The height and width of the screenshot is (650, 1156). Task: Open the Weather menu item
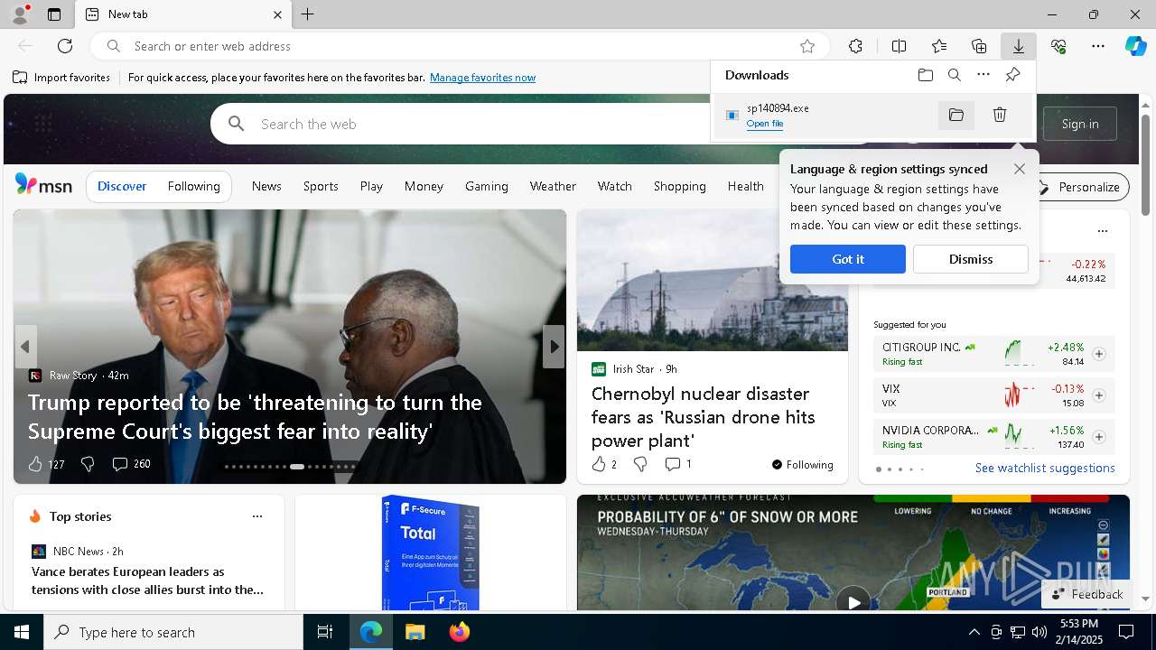[553, 186]
